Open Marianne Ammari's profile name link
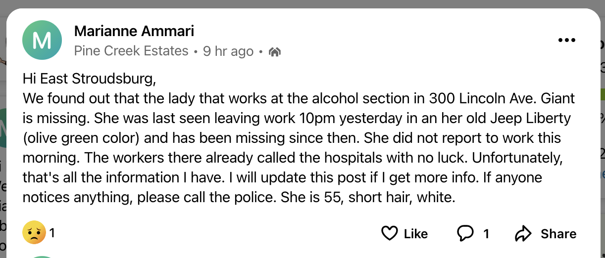Image resolution: width=605 pixels, height=258 pixels. (134, 31)
